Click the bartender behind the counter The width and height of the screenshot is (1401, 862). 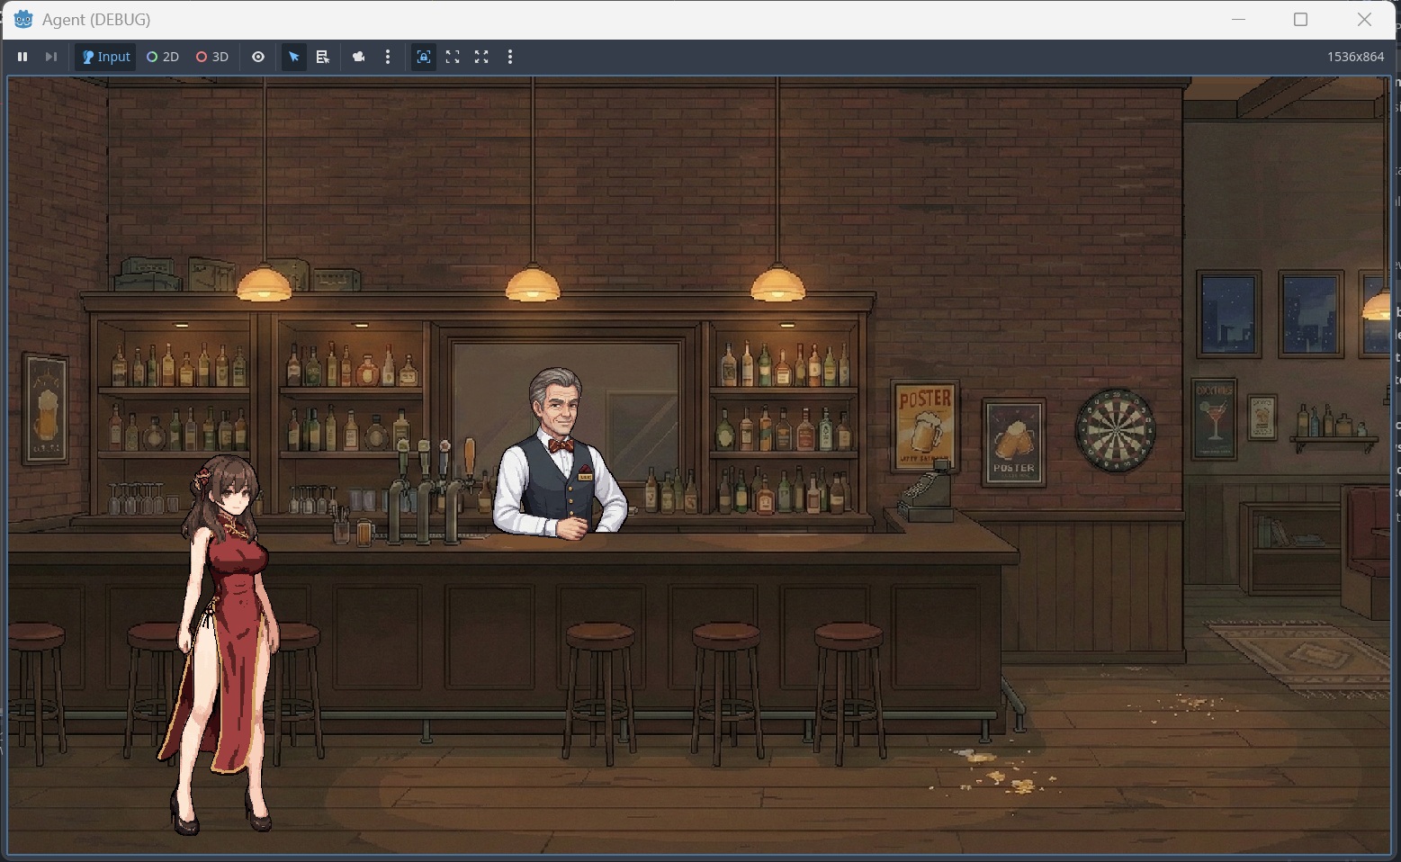click(560, 454)
